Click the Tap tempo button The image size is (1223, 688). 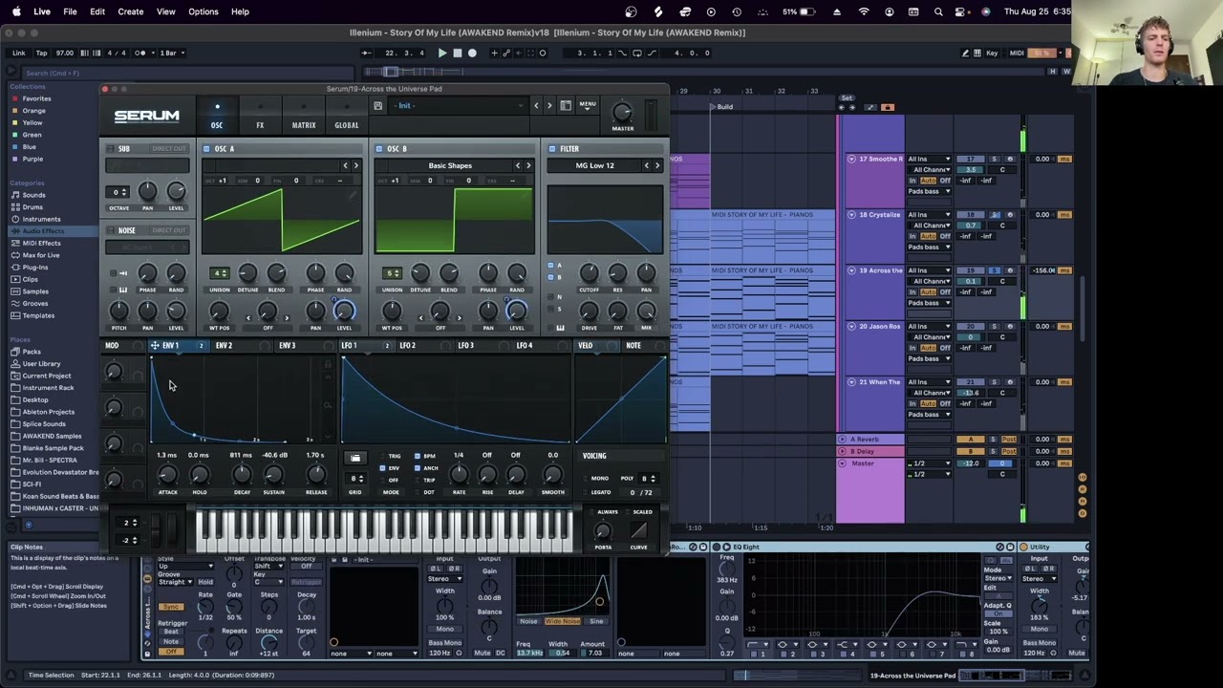point(41,53)
